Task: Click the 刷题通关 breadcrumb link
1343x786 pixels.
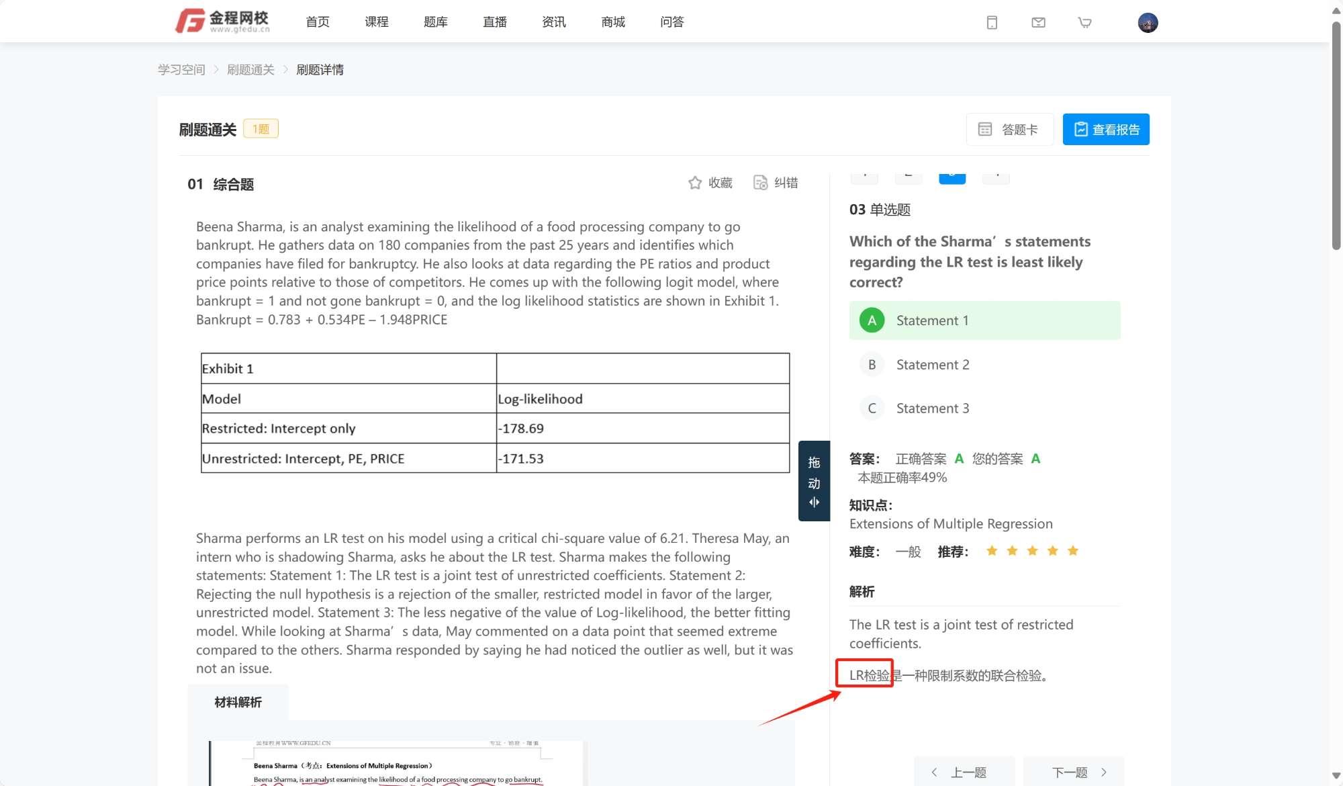Action: click(250, 70)
